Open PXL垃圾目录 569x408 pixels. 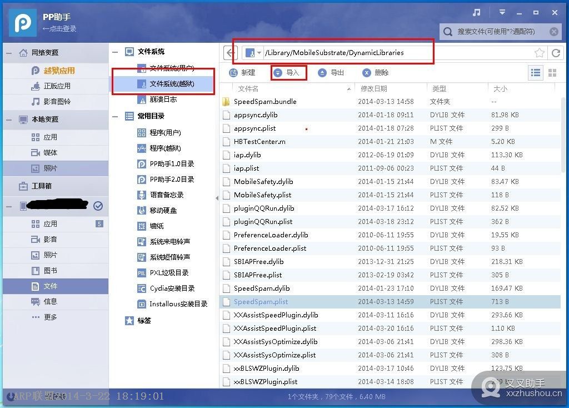pos(163,273)
